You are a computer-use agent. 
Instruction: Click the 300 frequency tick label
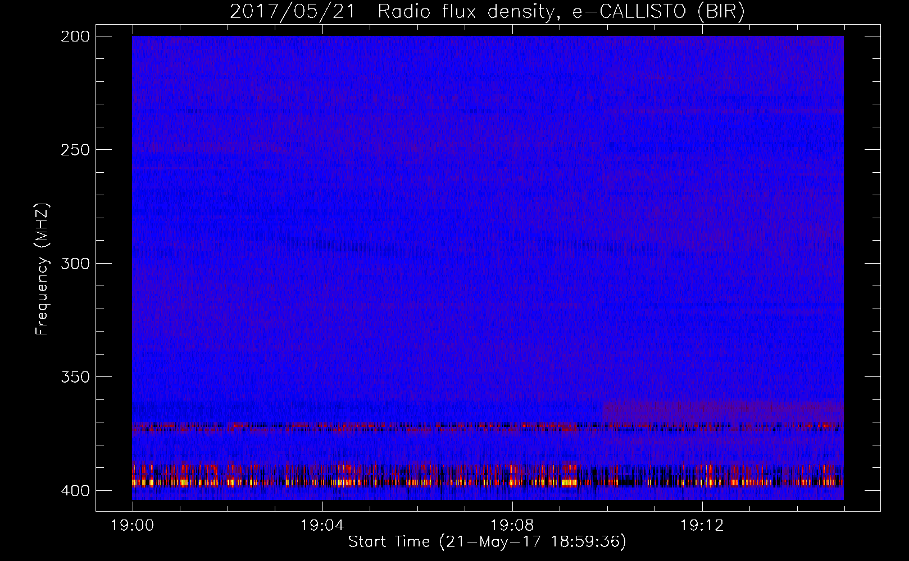point(75,263)
